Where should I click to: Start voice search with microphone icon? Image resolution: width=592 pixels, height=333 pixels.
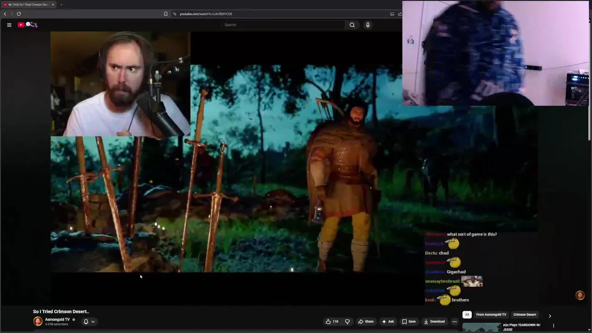pos(368,25)
